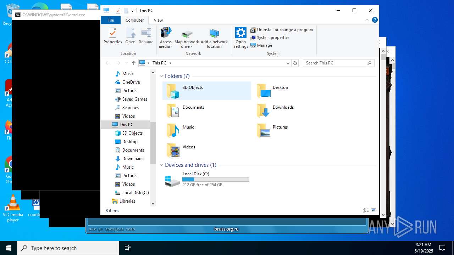Click the New folder quick access icon
This screenshot has width=454, height=255.
tap(126, 11)
